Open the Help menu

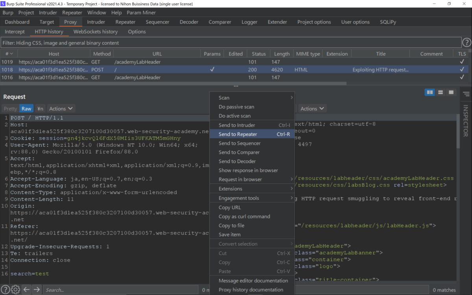[116, 13]
